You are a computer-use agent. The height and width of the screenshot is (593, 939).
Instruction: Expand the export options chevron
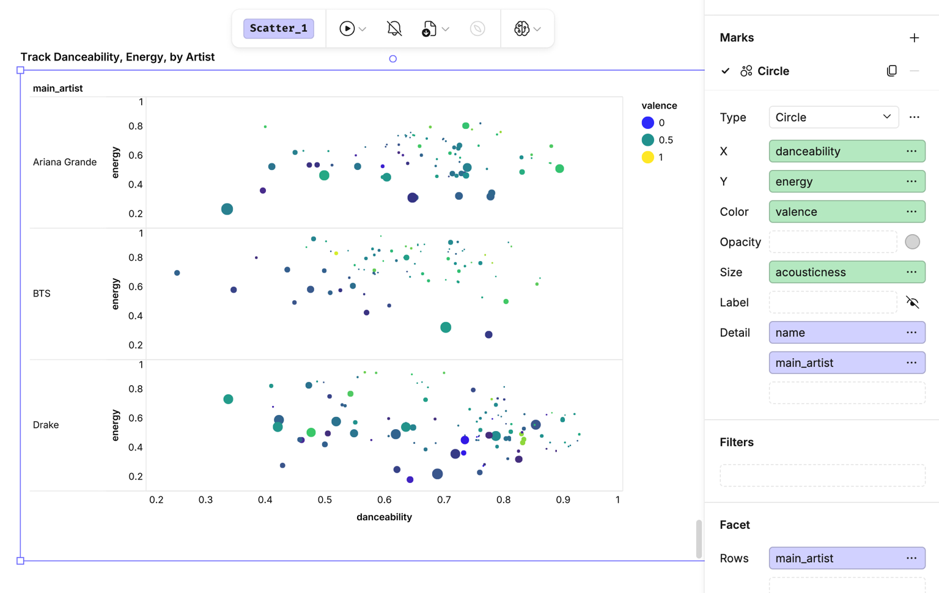(x=446, y=29)
